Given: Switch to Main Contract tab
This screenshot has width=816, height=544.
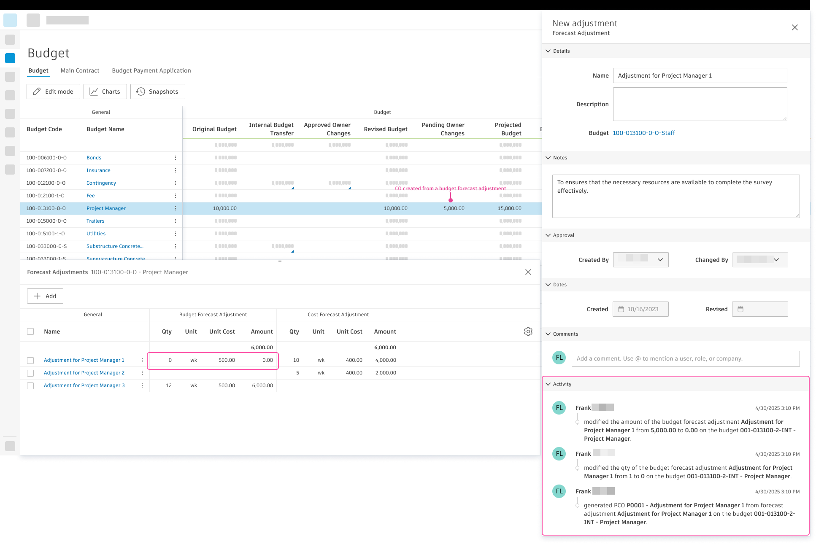Looking at the screenshot, I should tap(80, 70).
